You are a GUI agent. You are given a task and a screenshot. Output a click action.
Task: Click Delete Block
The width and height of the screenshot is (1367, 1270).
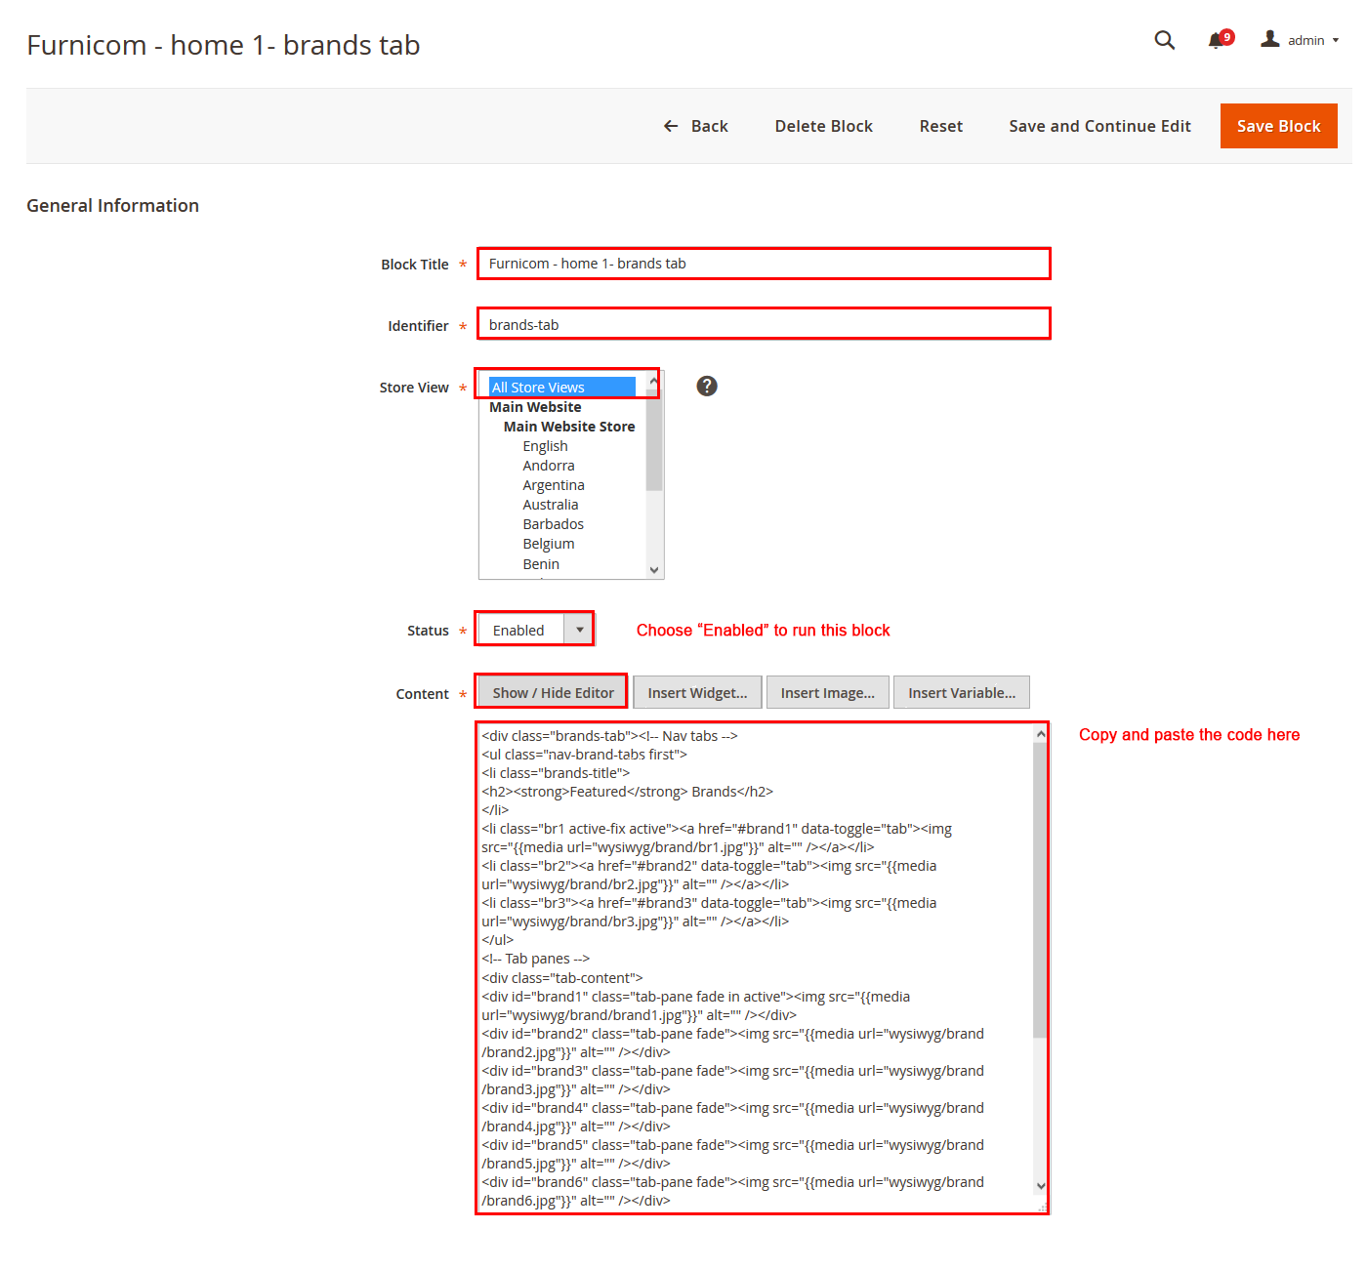[x=824, y=126]
